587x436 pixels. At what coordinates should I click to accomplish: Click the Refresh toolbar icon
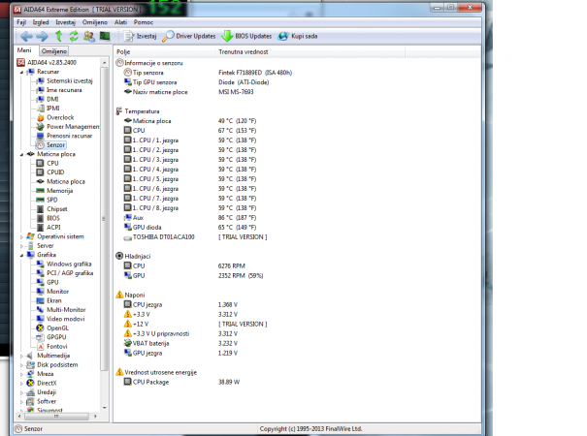[74, 36]
